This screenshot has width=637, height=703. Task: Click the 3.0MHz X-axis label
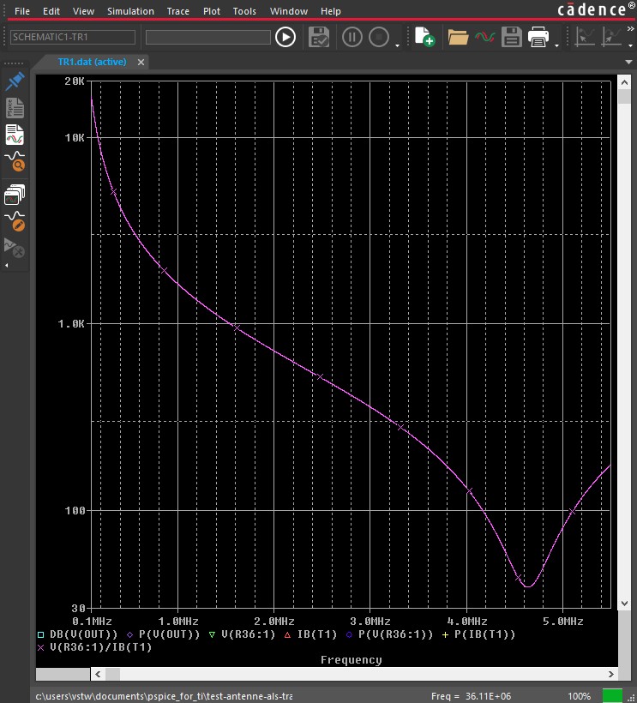[370, 622]
